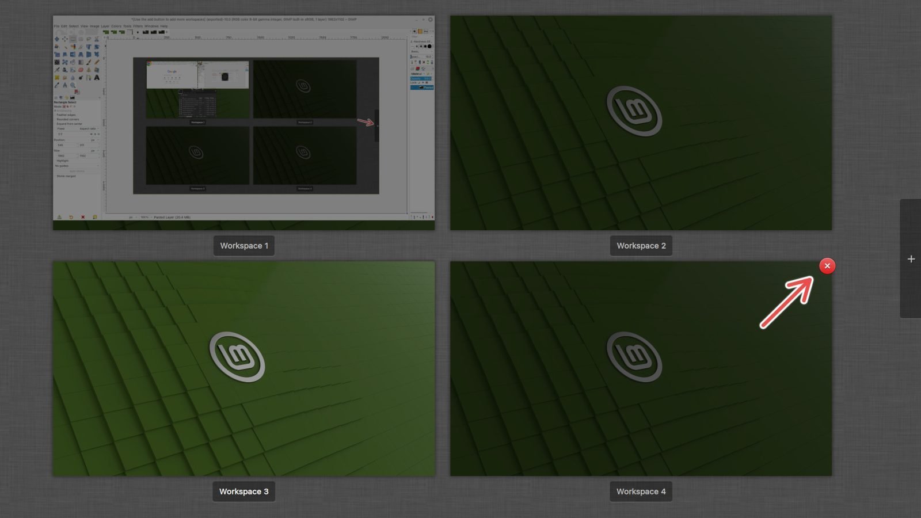921x518 pixels.
Task: Select the Eraser tool
Action: pyautogui.click(x=81, y=70)
